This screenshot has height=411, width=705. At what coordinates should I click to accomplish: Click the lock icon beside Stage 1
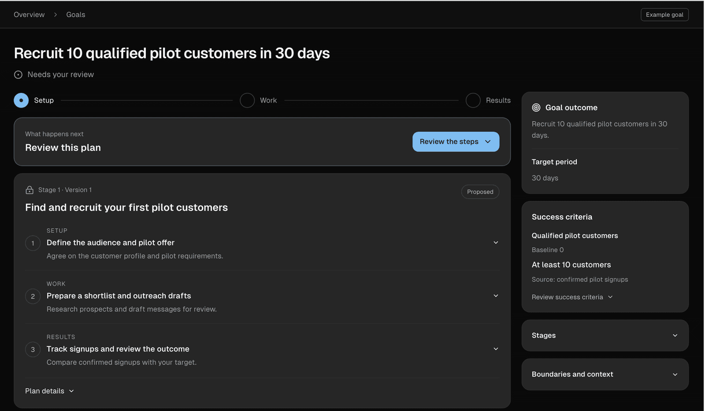click(x=30, y=190)
